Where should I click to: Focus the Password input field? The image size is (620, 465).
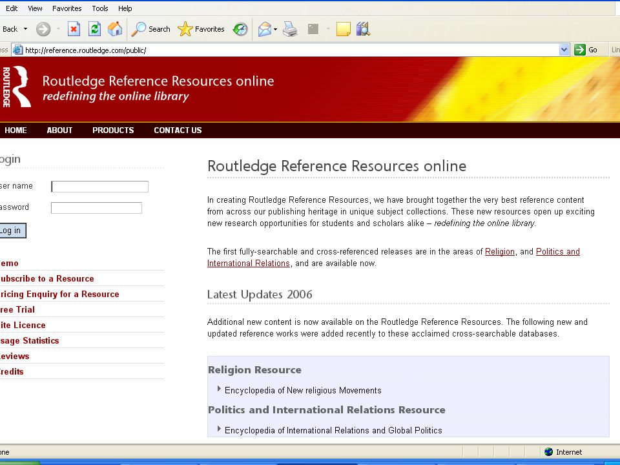96,208
